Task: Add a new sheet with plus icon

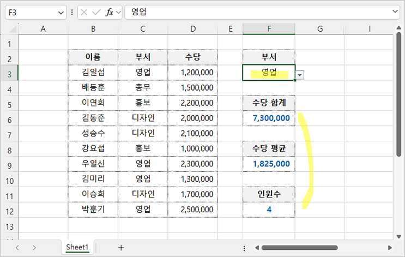Action: pos(121,248)
